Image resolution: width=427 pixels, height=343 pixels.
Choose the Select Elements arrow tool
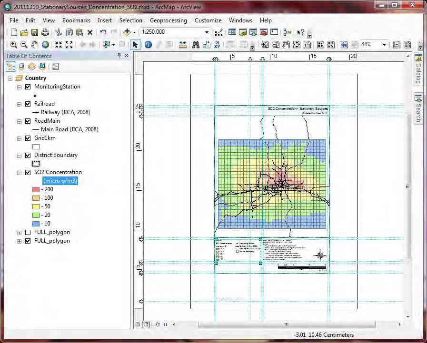pyautogui.click(x=135, y=45)
